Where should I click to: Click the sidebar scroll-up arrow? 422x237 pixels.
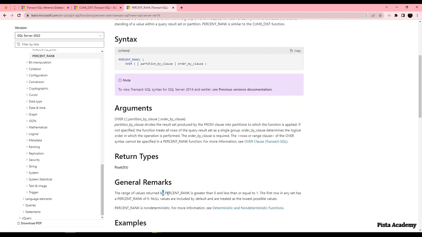point(102,52)
